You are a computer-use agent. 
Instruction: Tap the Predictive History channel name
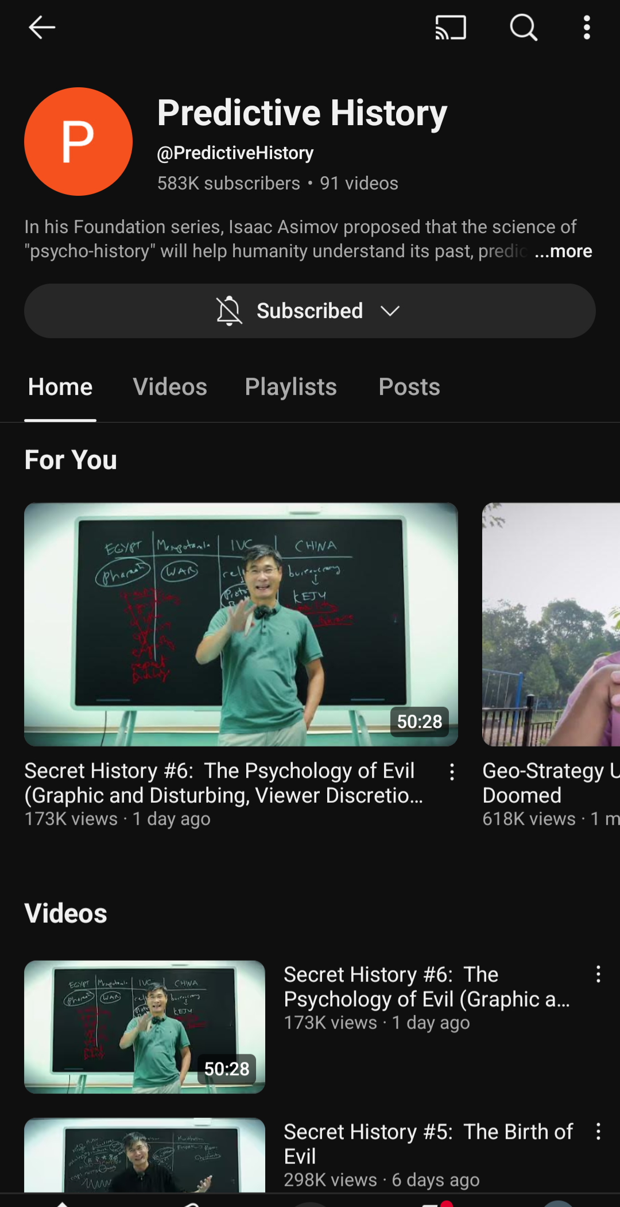tap(302, 113)
